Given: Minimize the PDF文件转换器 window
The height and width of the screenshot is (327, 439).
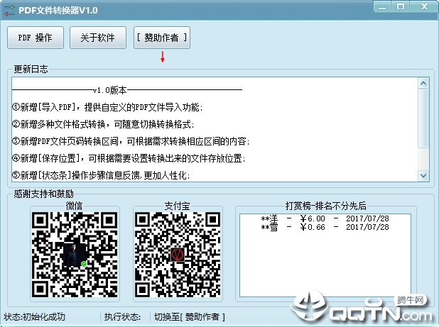Looking at the screenshot, I should point(382,6).
